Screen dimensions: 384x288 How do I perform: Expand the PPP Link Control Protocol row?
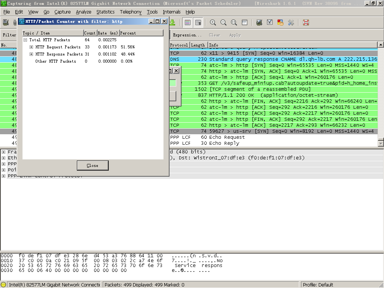[3, 176]
